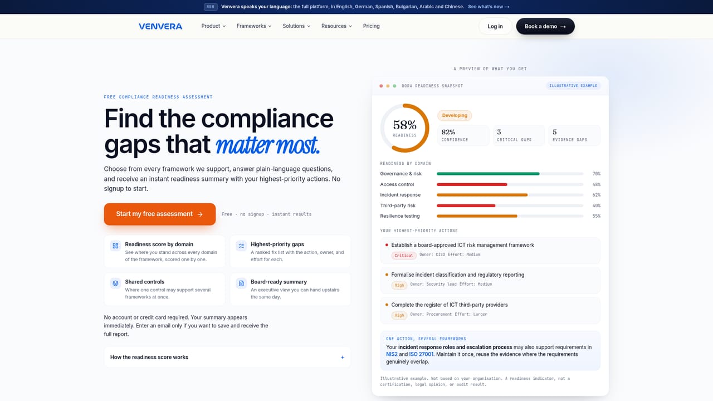Click the plus icon beside readiness score works

[x=343, y=358]
